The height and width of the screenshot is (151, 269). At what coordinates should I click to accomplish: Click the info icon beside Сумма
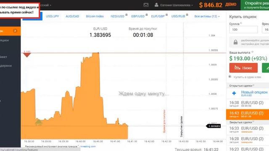241,23
